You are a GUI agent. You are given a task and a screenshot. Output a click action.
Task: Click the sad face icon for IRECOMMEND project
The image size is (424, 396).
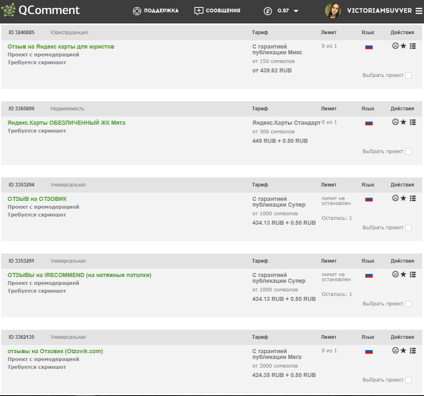coord(395,274)
